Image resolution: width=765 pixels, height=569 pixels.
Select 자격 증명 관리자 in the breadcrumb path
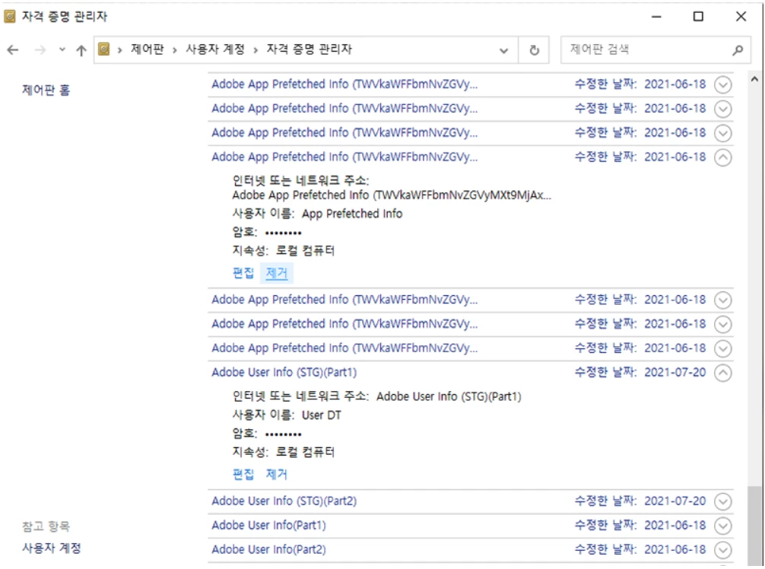(309, 49)
